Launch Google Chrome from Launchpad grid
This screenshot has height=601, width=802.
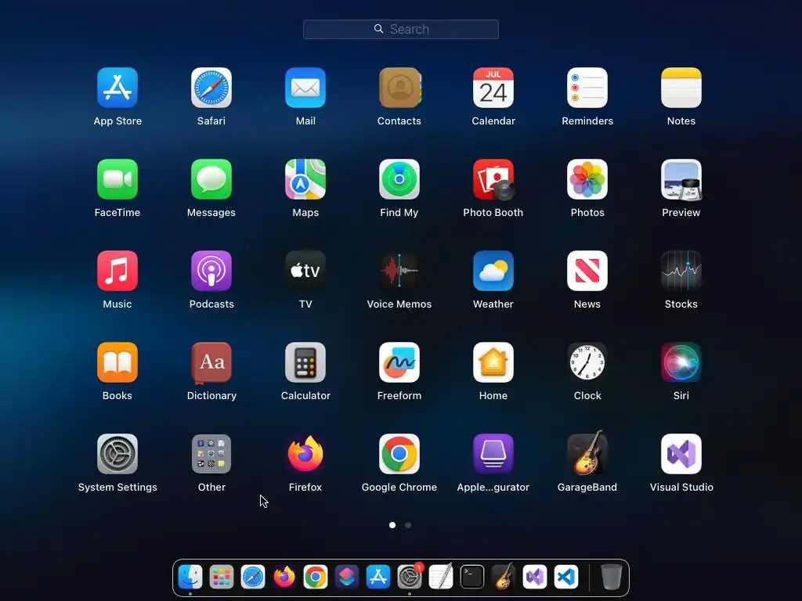399,454
